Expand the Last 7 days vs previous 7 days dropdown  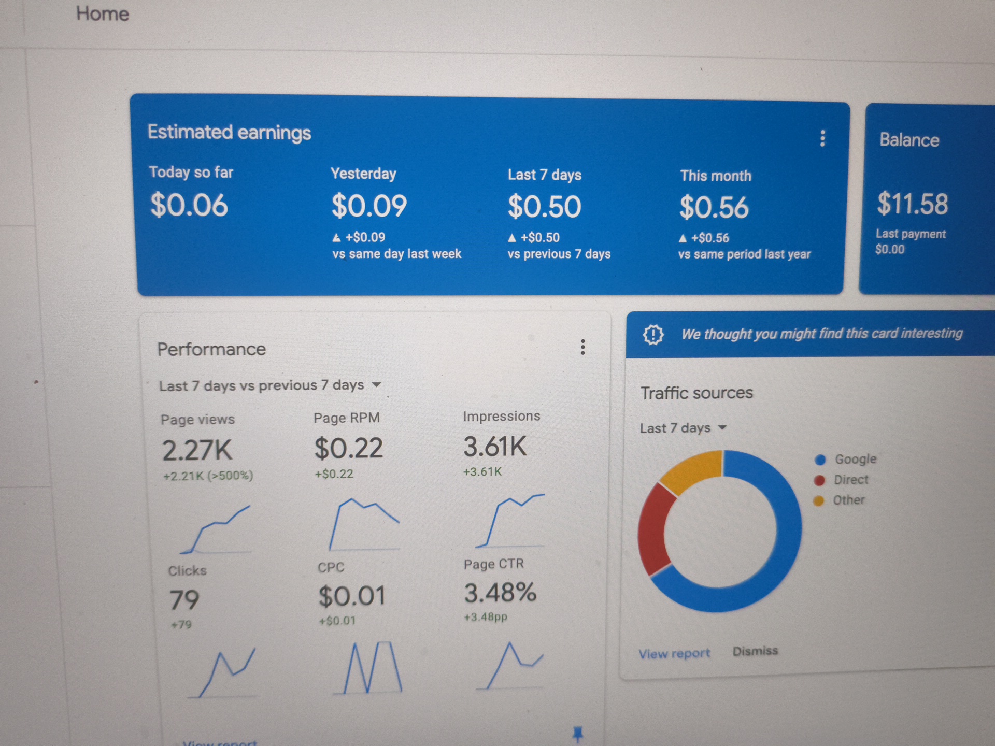click(x=270, y=385)
